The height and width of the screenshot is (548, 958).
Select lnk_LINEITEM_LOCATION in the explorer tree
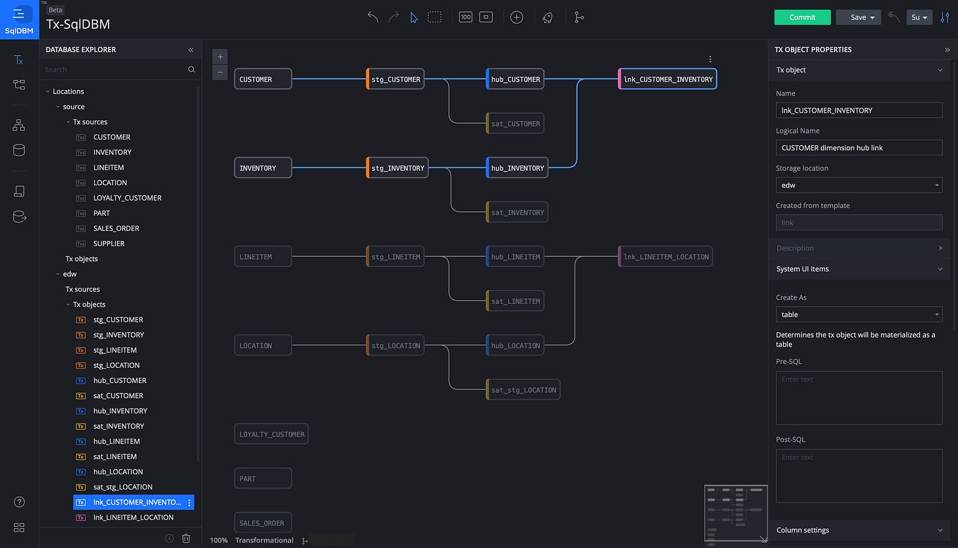134,518
